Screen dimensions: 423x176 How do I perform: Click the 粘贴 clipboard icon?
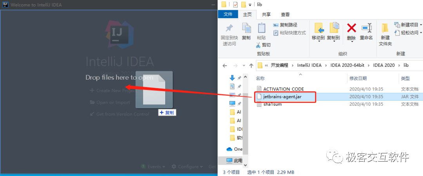tap(261, 28)
